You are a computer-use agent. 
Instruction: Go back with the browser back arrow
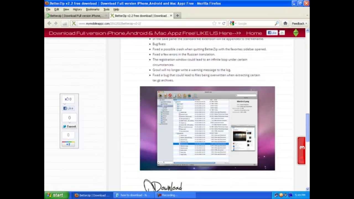(50, 23)
